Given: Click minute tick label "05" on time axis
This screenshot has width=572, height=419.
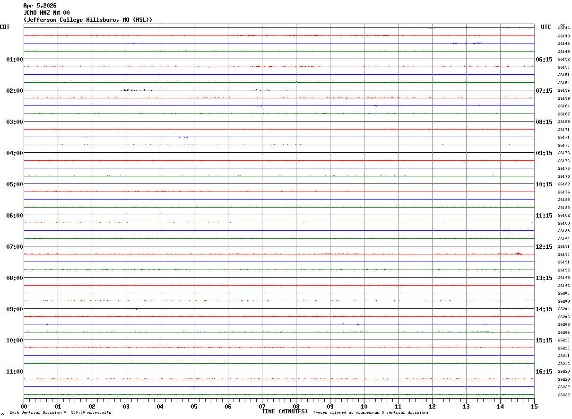Looking at the screenshot, I should click(194, 406).
